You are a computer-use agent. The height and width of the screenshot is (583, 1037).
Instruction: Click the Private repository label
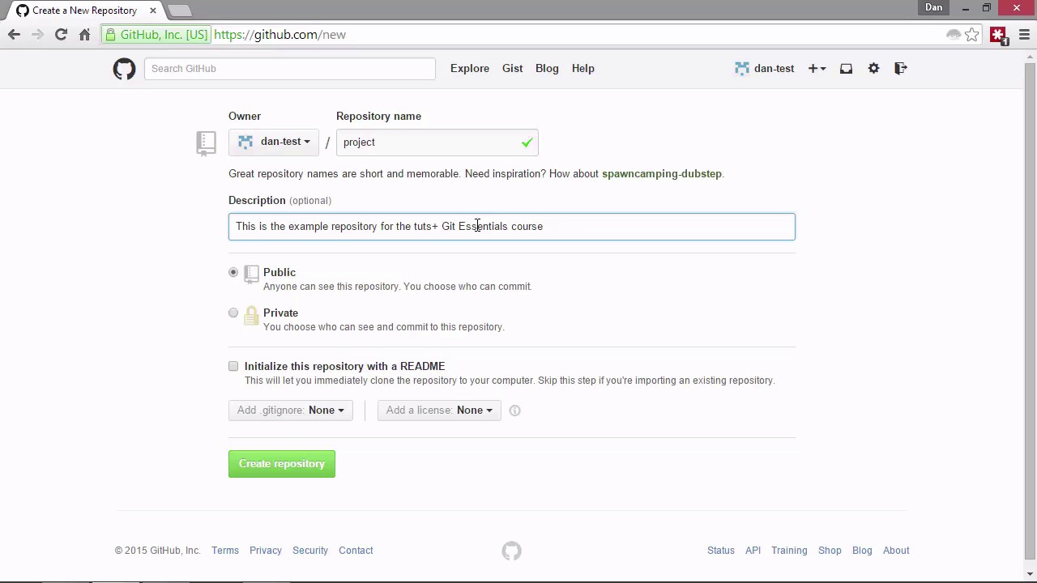[x=280, y=313]
